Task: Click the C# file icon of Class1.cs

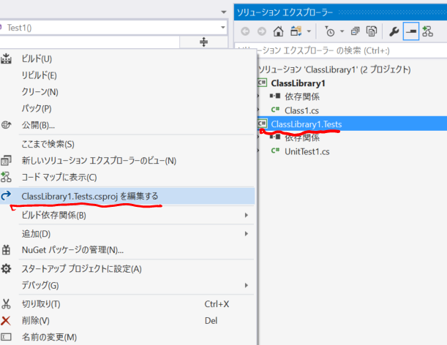Action: [275, 110]
